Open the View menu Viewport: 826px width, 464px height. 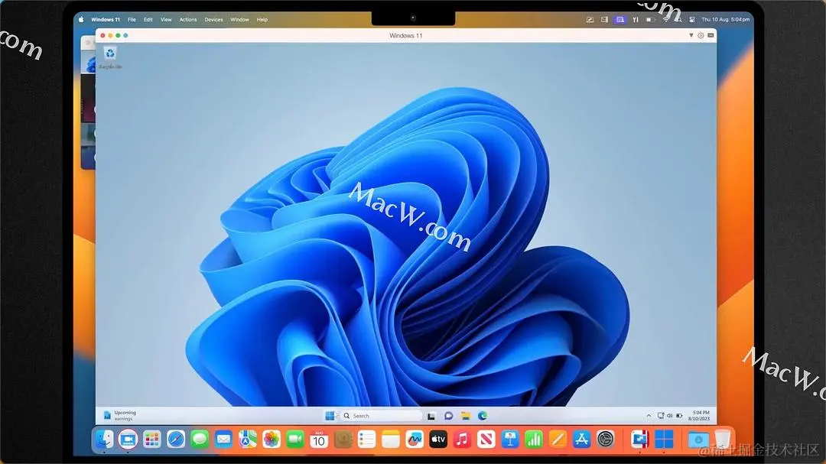[x=166, y=19]
